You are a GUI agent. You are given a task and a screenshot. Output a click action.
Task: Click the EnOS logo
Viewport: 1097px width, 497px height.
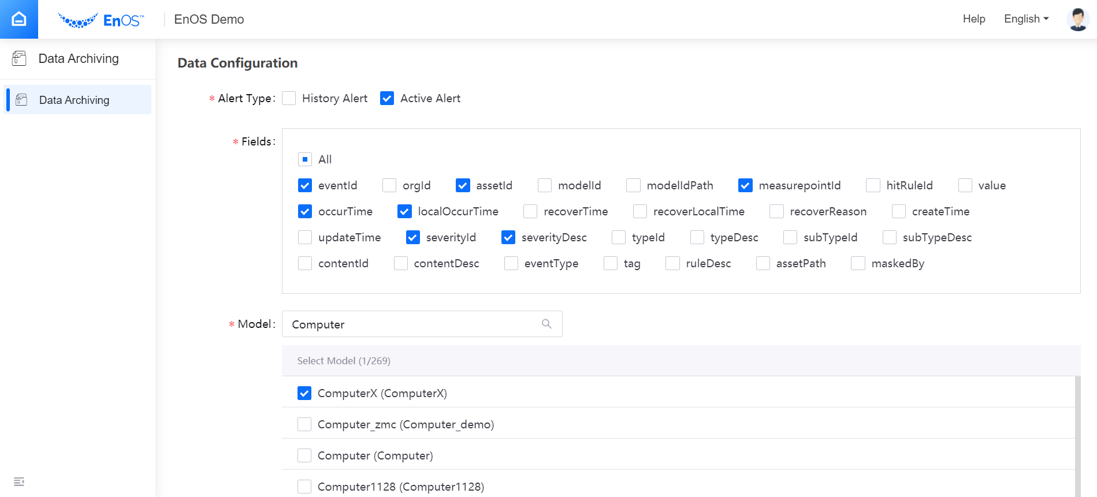[102, 20]
